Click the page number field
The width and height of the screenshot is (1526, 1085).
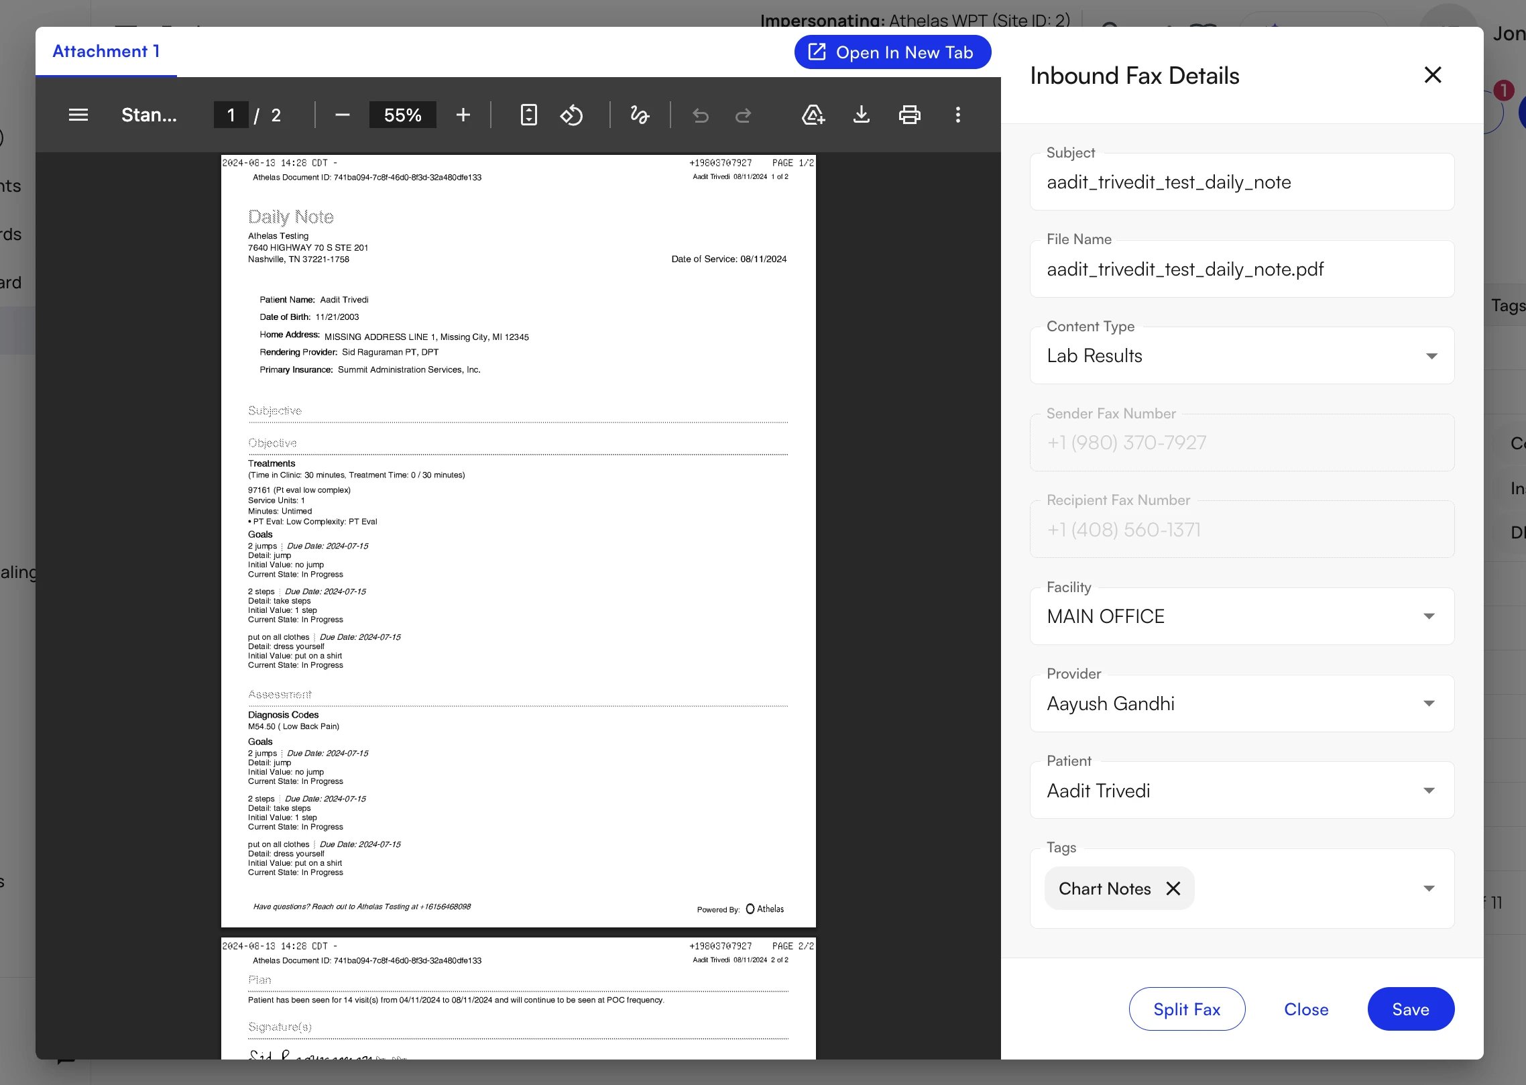click(x=231, y=115)
